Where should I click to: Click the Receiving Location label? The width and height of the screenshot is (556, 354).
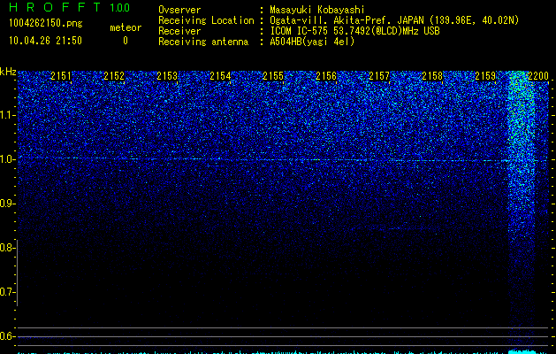[206, 20]
